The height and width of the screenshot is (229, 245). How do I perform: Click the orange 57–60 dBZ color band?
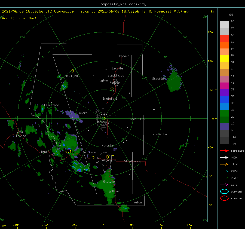click(x=224, y=45)
